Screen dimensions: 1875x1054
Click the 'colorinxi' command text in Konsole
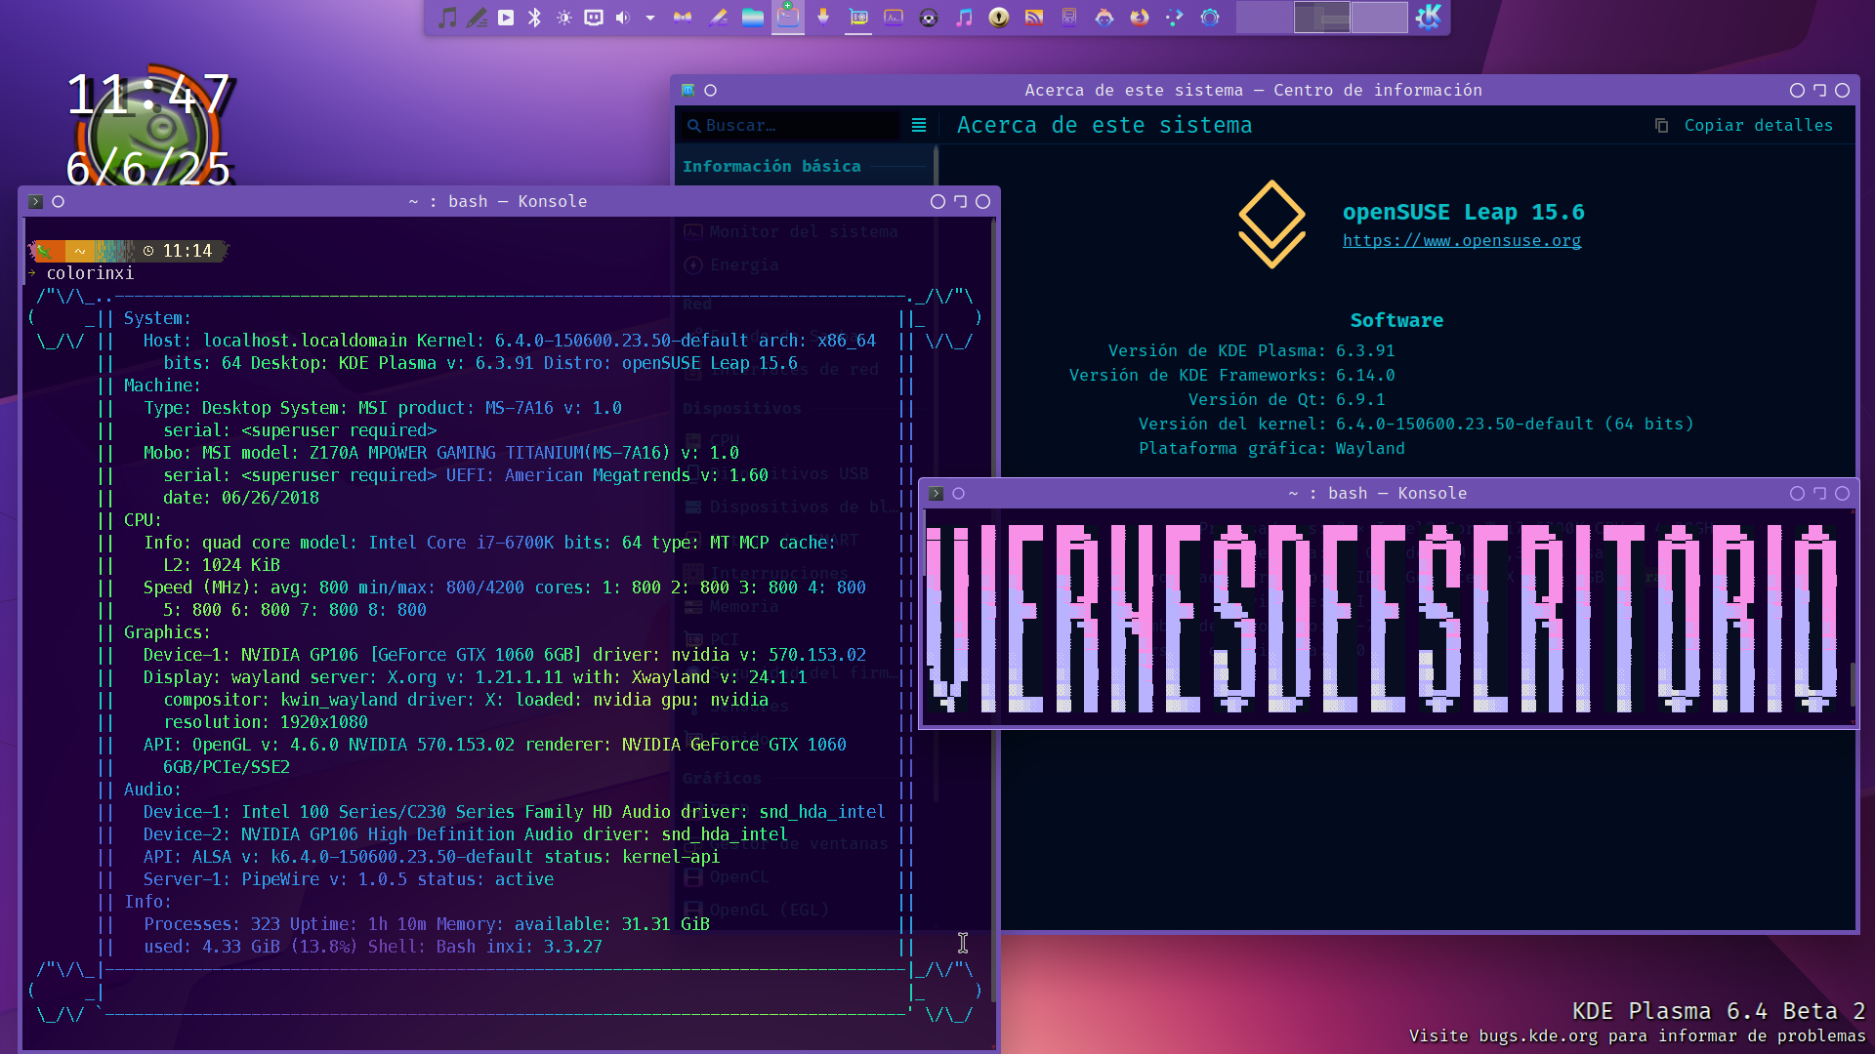(x=90, y=274)
